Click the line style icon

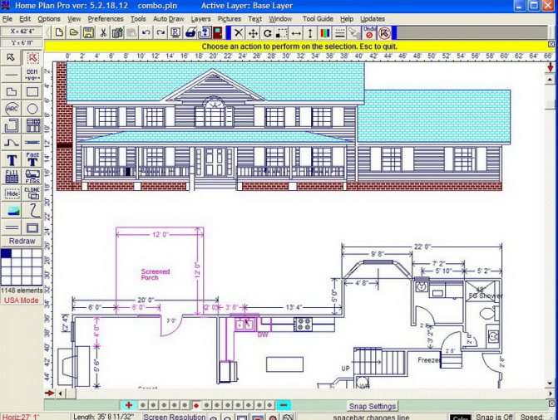point(339,33)
